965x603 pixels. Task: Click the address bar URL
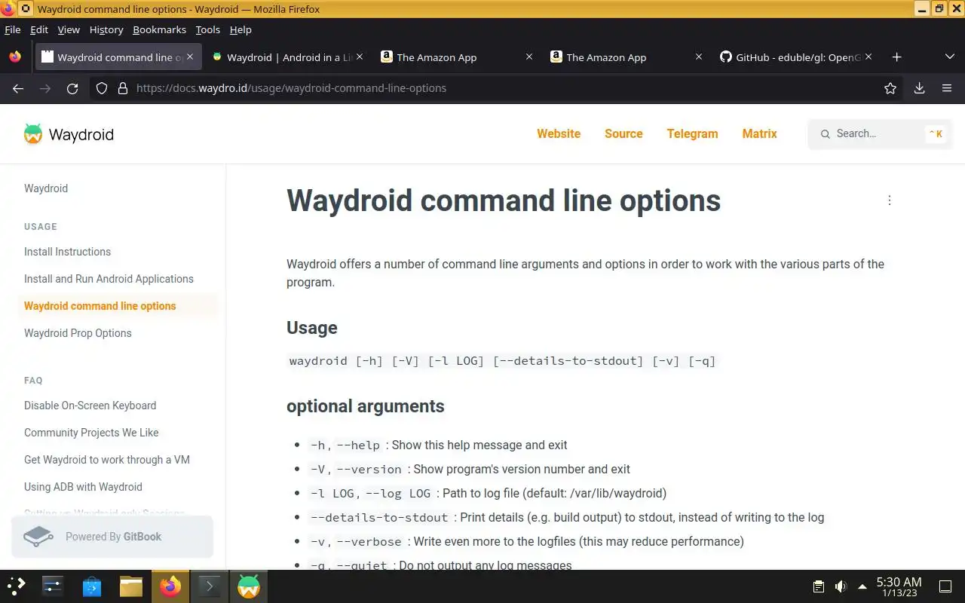[x=291, y=88]
